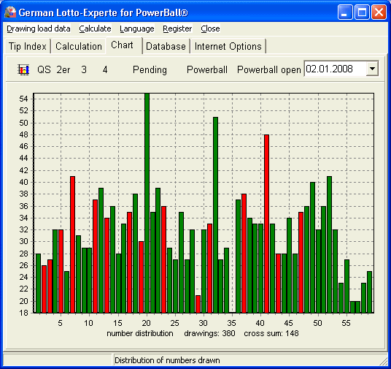This screenshot has width=391, height=369.
Task: Click the y-axis label 54
Action: 23,99
